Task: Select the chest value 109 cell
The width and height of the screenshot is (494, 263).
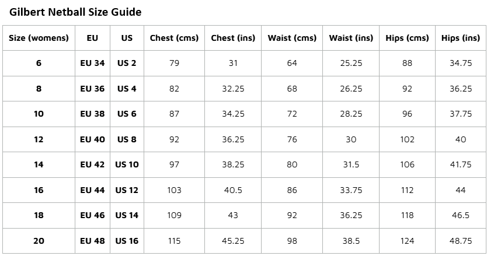Action: pyautogui.click(x=174, y=215)
